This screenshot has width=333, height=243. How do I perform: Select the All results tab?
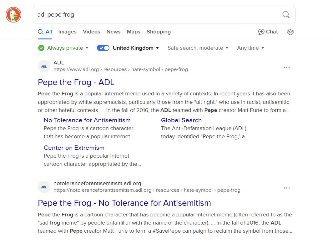coord(45,32)
